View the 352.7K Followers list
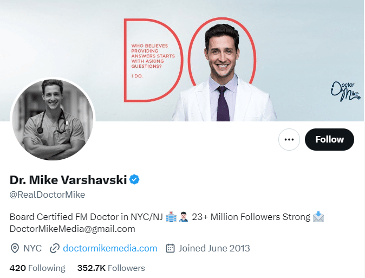The height and width of the screenshot is (278, 365). point(111,268)
